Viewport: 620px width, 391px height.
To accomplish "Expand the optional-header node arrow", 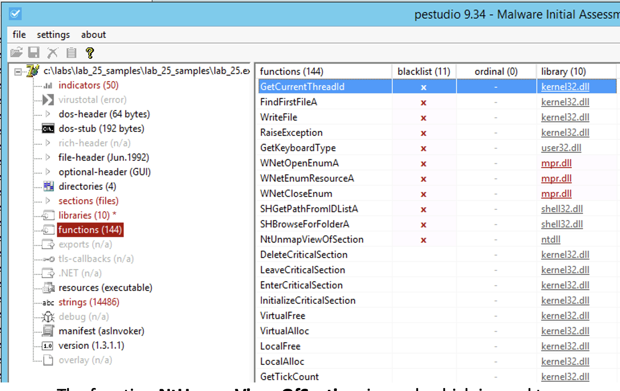I will (48, 172).
